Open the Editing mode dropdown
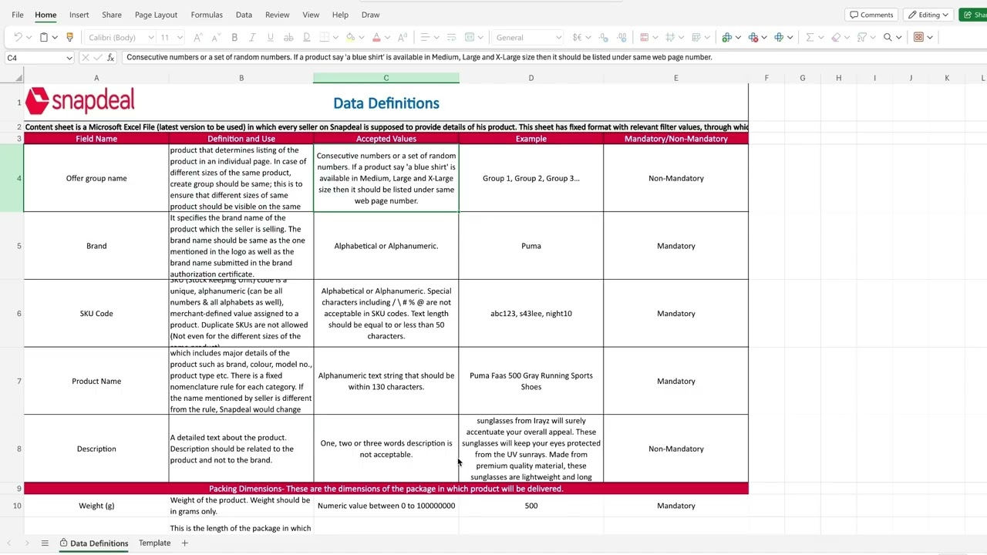 [x=929, y=15]
